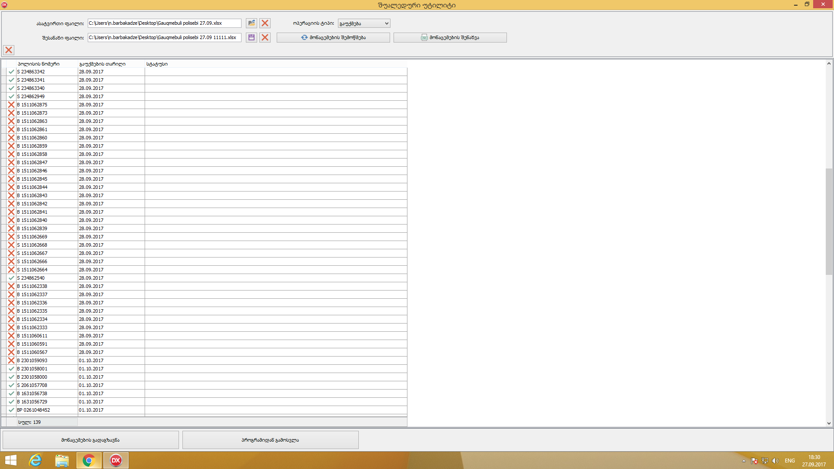Click the open-folder browse icon for source file
This screenshot has width=834, height=469.
click(252, 23)
